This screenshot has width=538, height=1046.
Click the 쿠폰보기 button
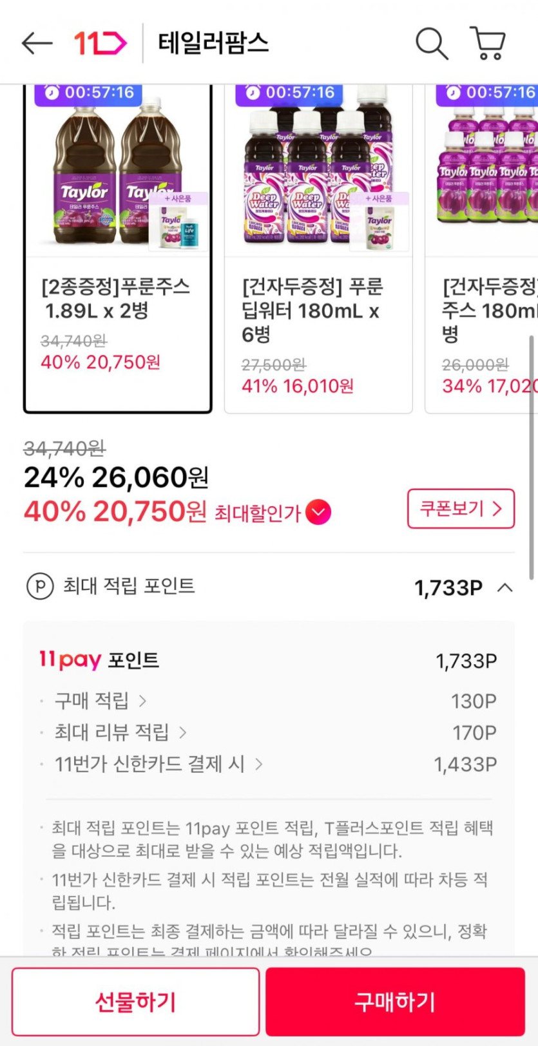(x=461, y=509)
